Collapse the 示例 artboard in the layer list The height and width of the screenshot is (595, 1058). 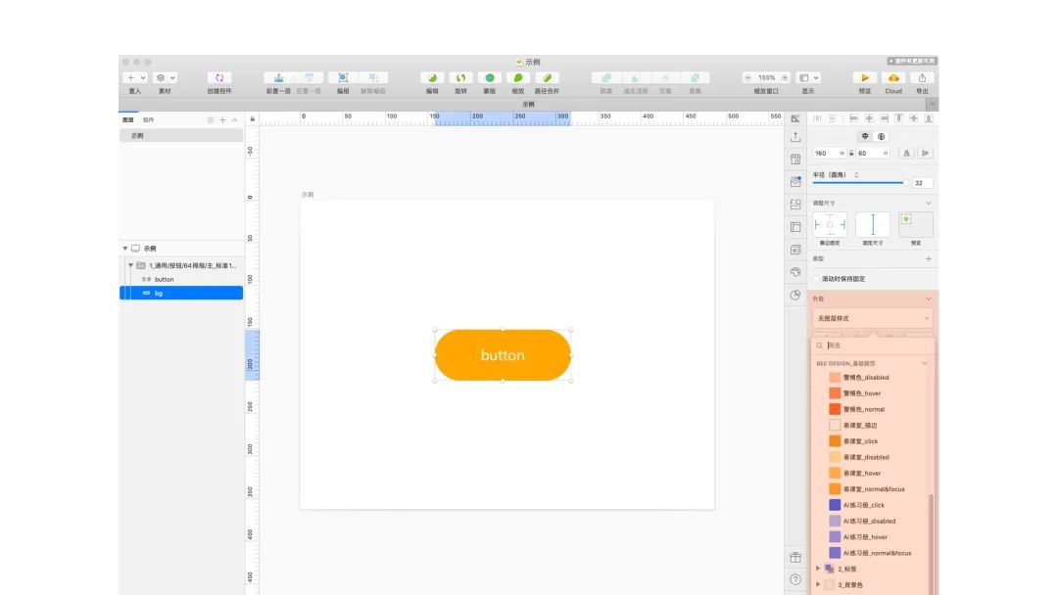[x=124, y=249]
